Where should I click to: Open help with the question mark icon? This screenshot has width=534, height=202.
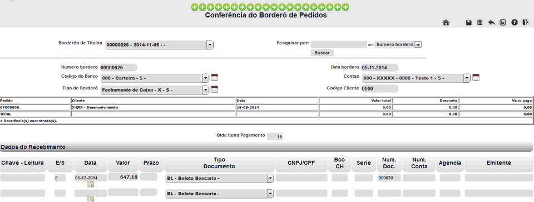(x=514, y=23)
